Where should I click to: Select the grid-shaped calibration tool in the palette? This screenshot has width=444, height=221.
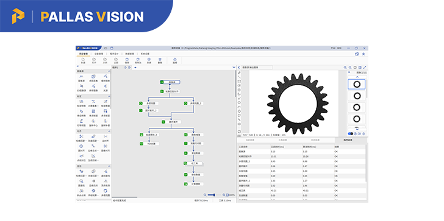(93, 111)
